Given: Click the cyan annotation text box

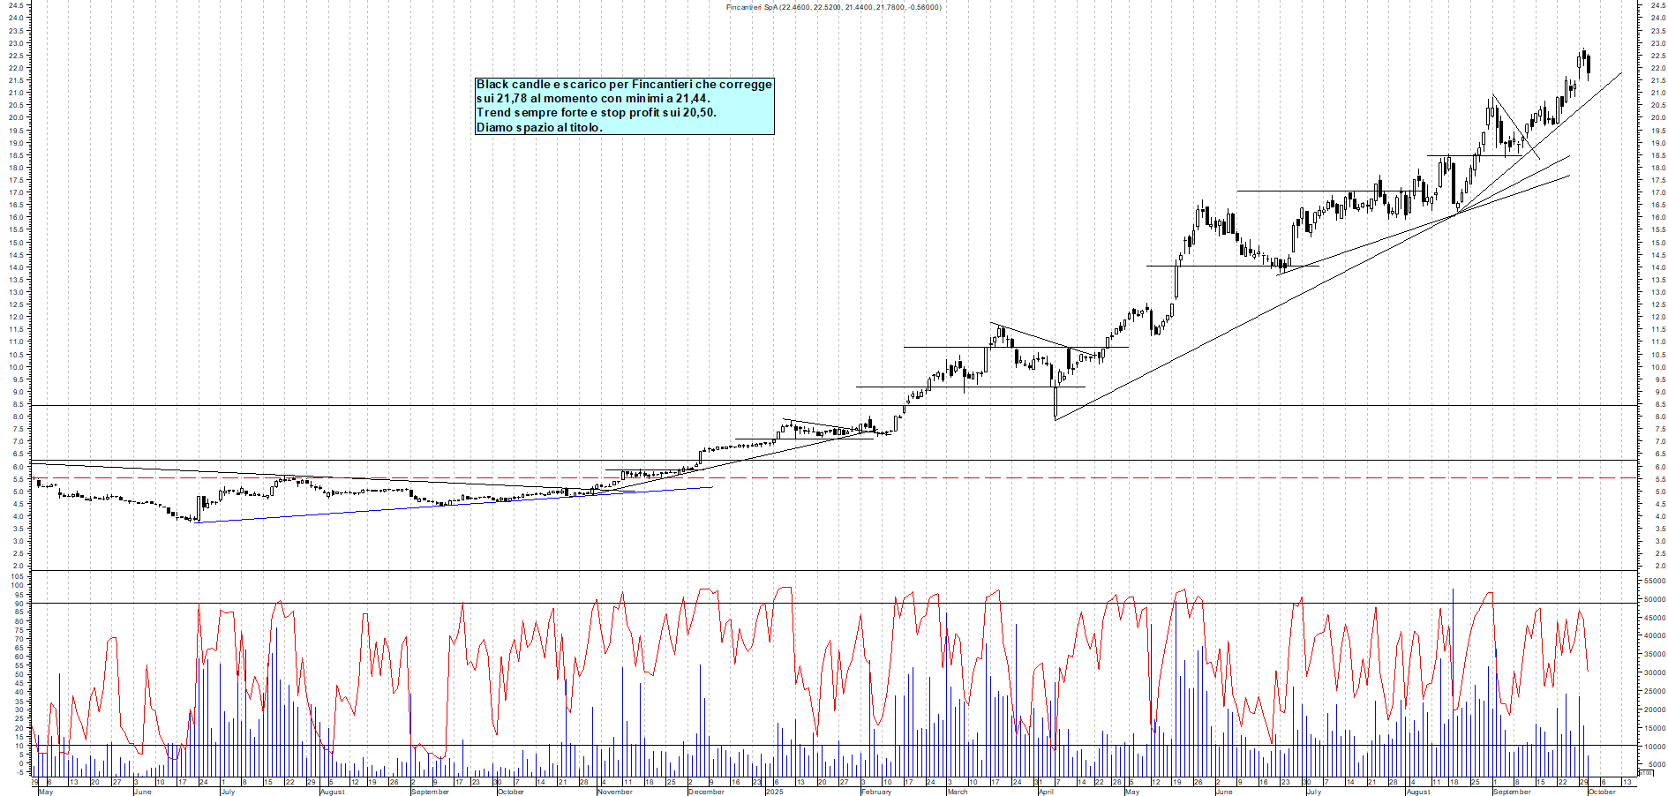Looking at the screenshot, I should click(624, 106).
